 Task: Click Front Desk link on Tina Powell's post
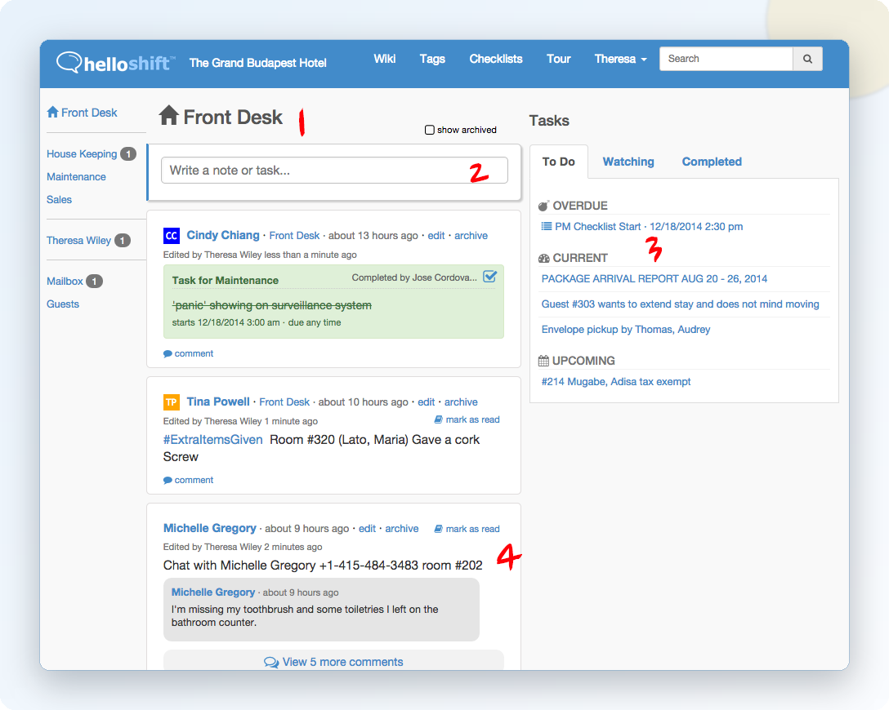(284, 402)
